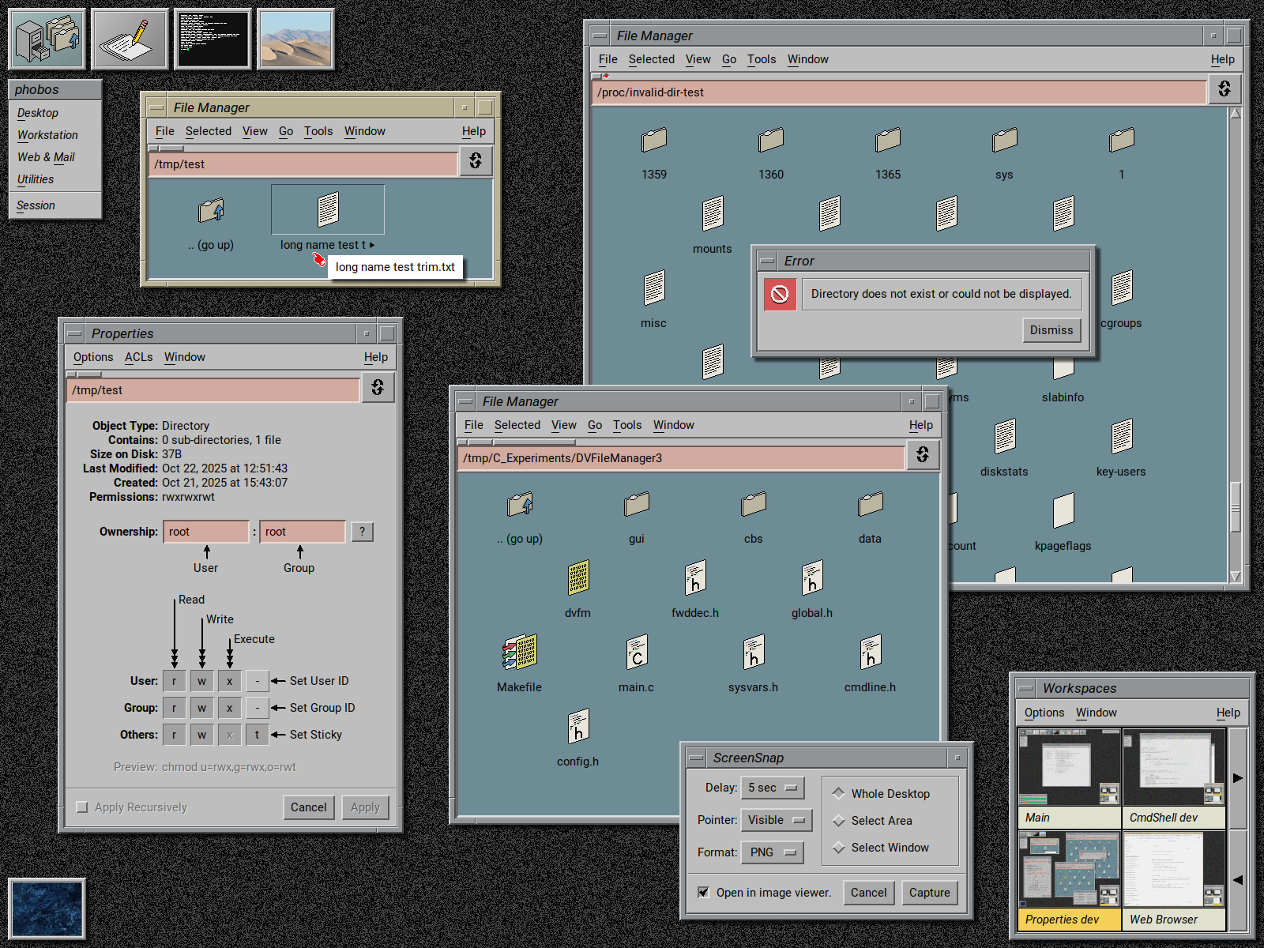Viewport: 1264px width, 948px height.
Task: Select the long name test file icon
Action: point(328,209)
